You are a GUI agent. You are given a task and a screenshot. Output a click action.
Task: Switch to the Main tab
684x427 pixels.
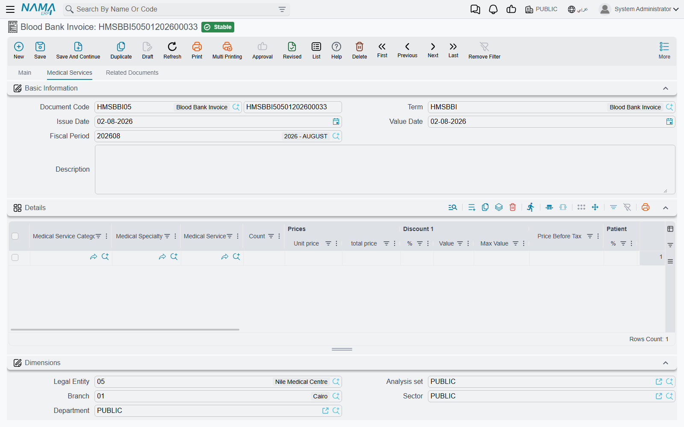[25, 73]
